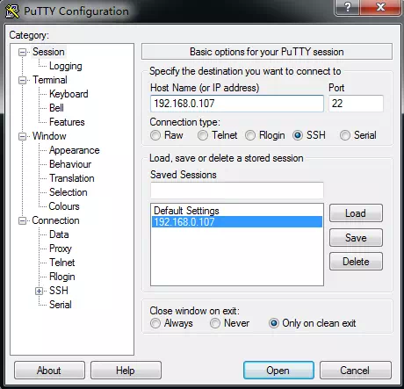The width and height of the screenshot is (404, 389).
Task: Open the Session category
Action: point(48,52)
